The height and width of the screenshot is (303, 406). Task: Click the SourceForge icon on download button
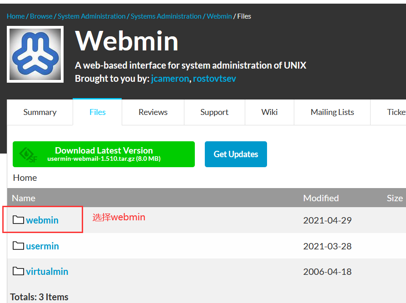coord(28,154)
